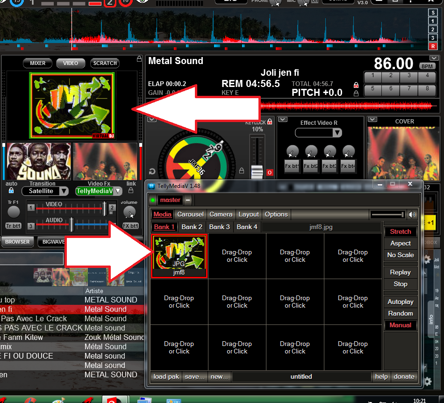The image size is (444, 403).
Task: Click the knob above Fx bt1
Action: 292,151
